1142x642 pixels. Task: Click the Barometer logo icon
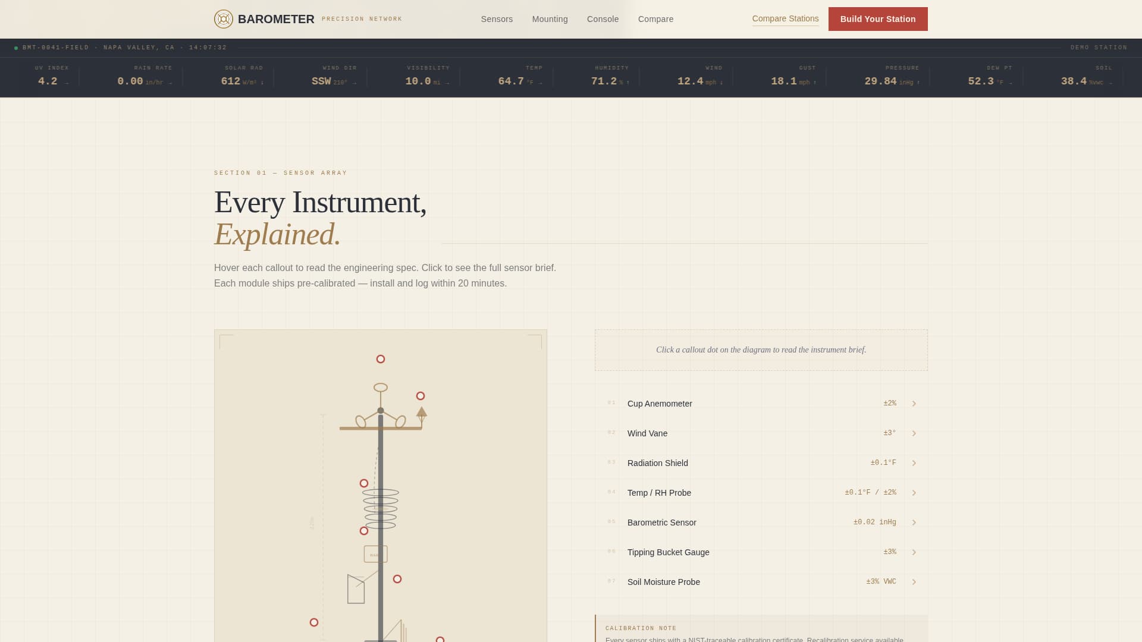(224, 18)
